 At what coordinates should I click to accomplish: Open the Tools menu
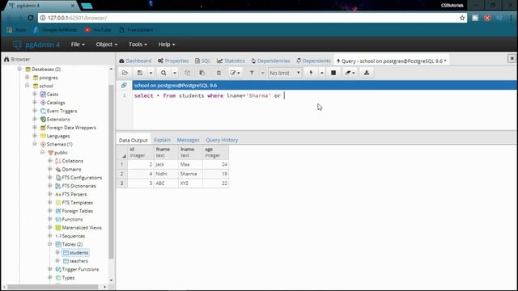click(x=138, y=44)
